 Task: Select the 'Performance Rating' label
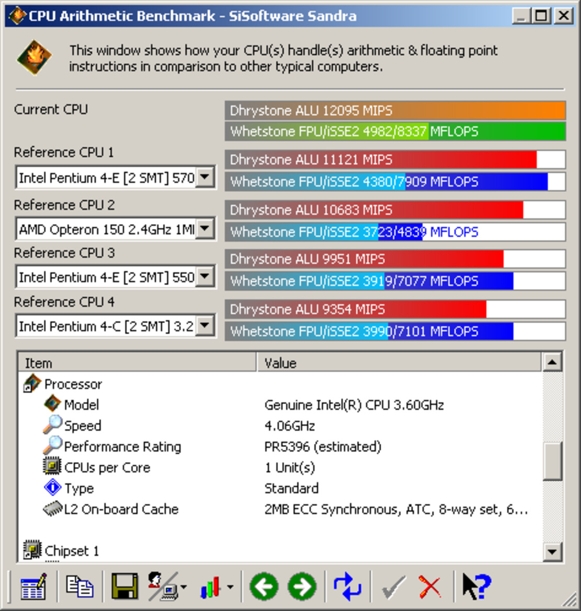coord(122,446)
